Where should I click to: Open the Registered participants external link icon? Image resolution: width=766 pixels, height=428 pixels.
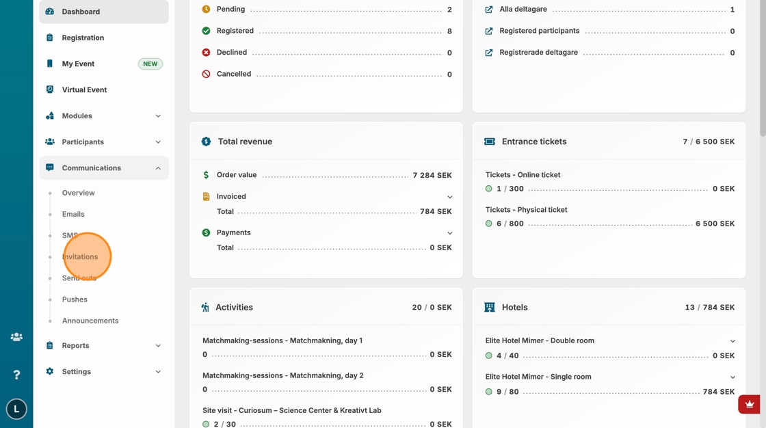[x=489, y=31]
